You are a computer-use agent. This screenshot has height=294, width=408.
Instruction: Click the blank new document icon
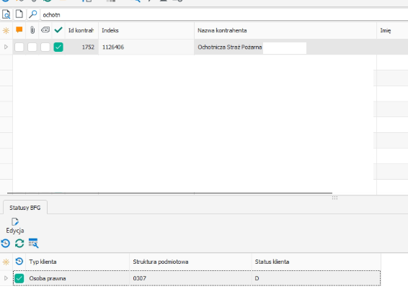click(x=19, y=14)
